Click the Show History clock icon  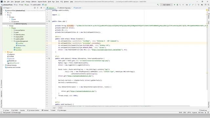[x=196, y=5]
